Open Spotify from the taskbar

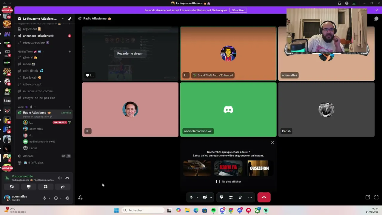tap(213, 210)
